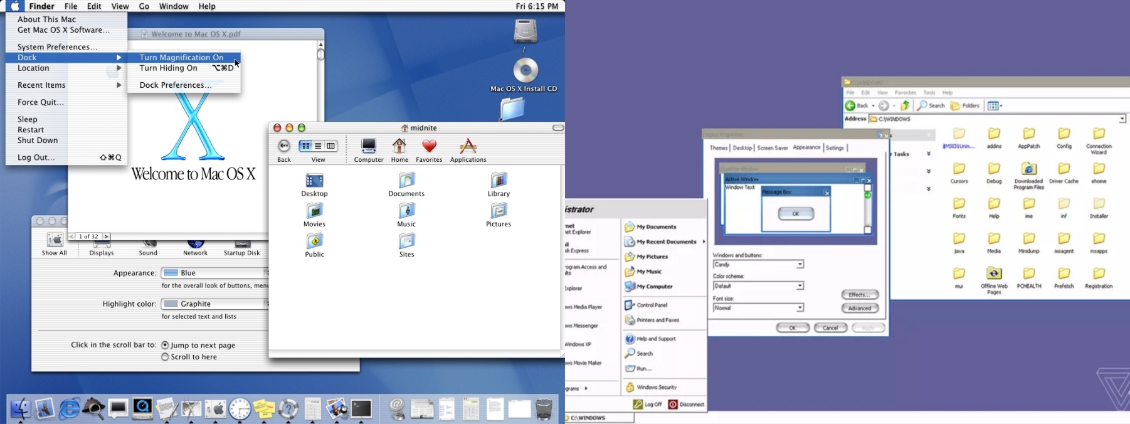Open Help Viewer lifesaver dock icon
Viewport: 1130px width, 424px height.
pos(288,409)
